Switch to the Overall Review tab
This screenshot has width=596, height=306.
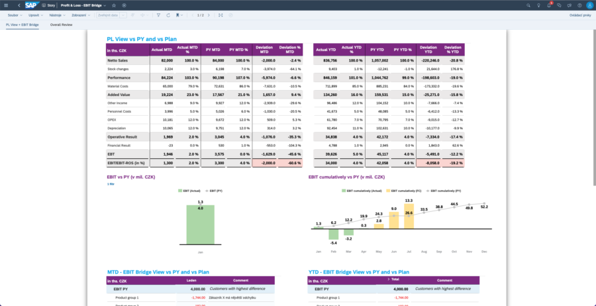pyautogui.click(x=62, y=24)
